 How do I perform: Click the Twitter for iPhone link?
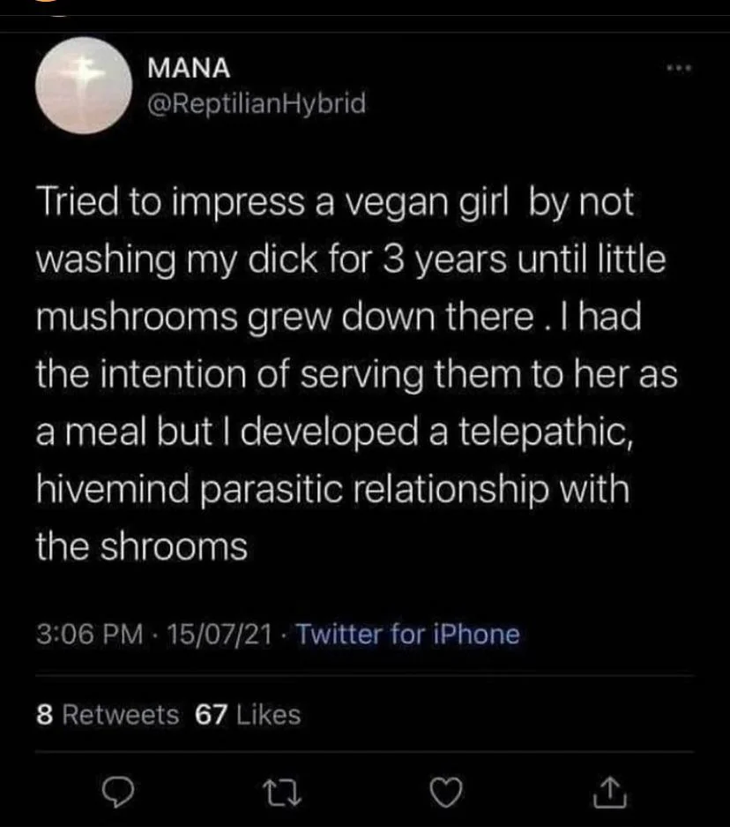407,634
